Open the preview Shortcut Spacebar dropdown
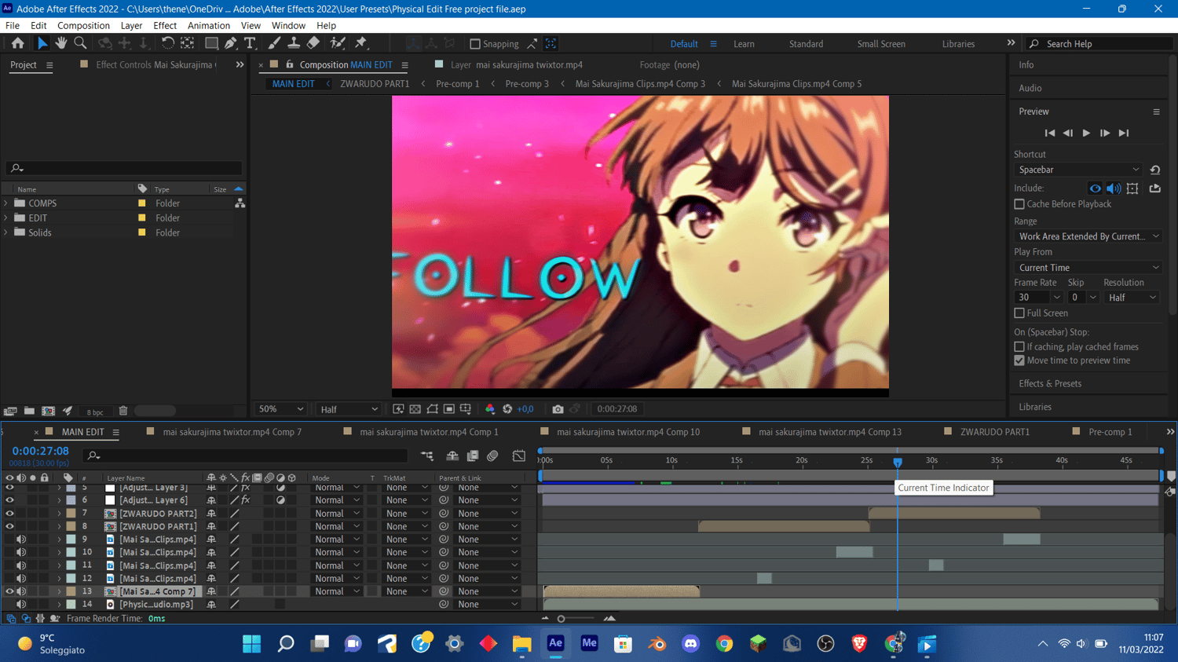Viewport: 1178px width, 662px height. [x=1079, y=170]
